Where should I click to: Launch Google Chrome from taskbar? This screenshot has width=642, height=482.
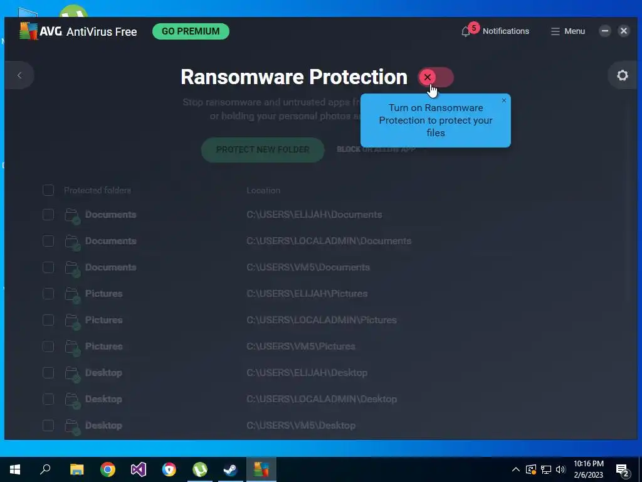tap(108, 469)
